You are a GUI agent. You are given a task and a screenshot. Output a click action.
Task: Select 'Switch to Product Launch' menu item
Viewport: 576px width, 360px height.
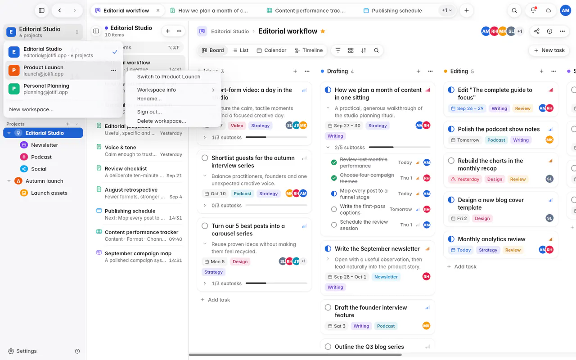(x=169, y=76)
